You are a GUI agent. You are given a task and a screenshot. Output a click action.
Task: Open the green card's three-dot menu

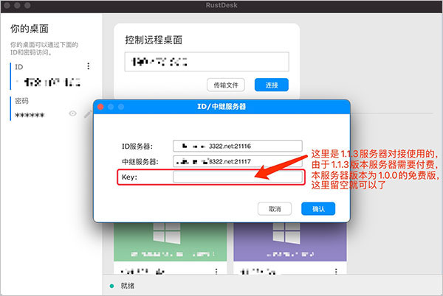tap(216, 271)
